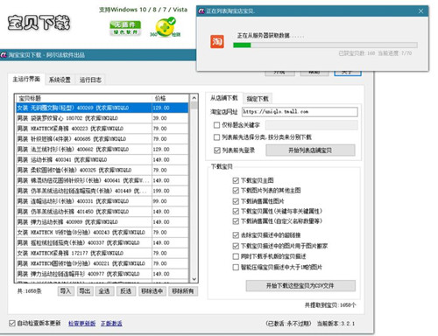Click the 宝贝标题 column header
Viewport: 438px width, 336px height.
coord(84,98)
